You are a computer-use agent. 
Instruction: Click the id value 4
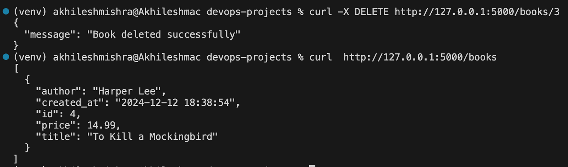pos(73,114)
